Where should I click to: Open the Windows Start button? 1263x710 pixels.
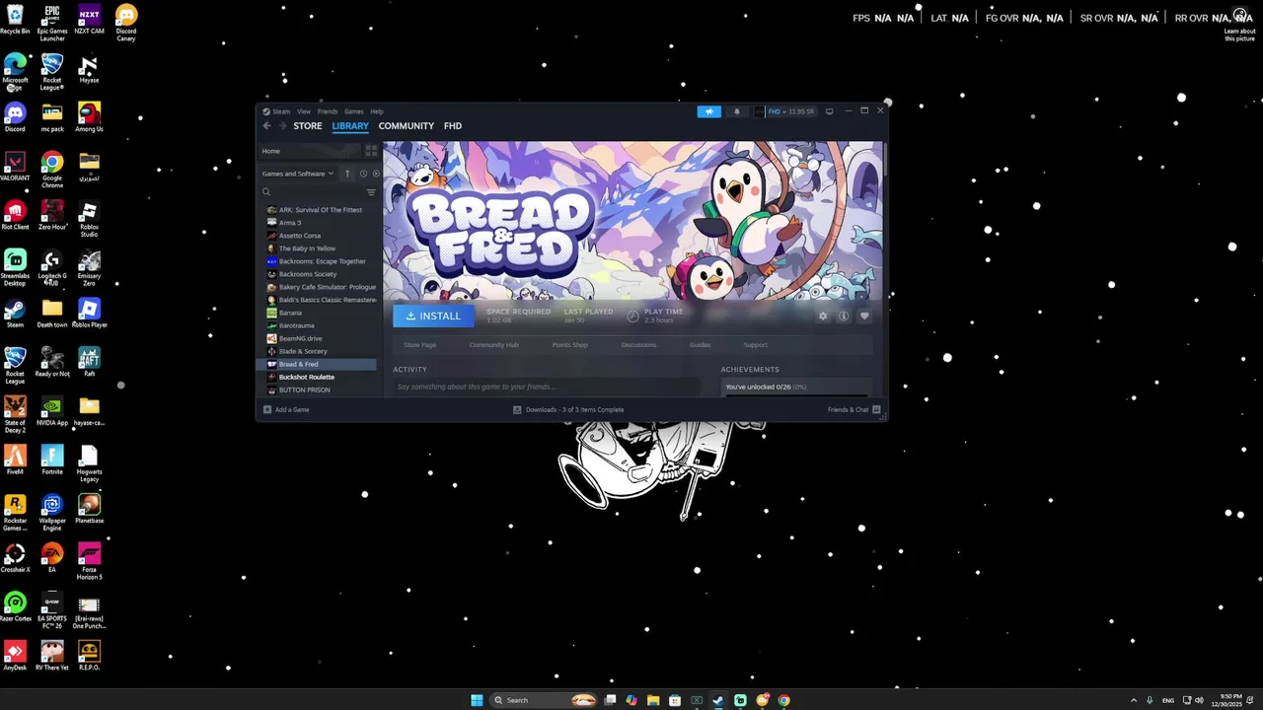click(x=477, y=700)
